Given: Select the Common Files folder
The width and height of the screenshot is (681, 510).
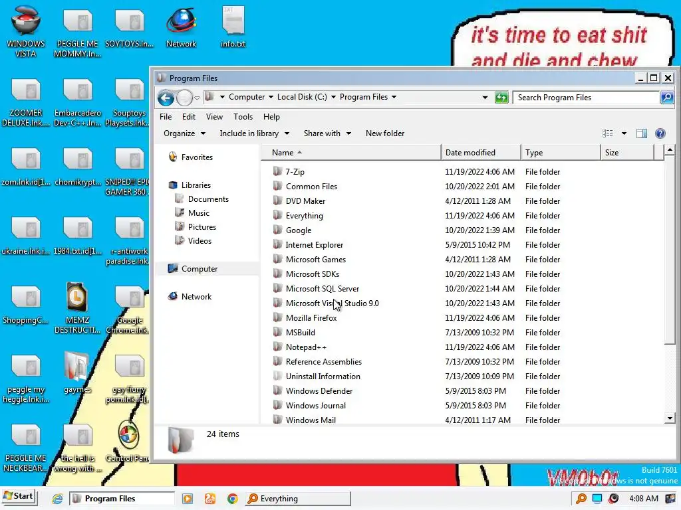Looking at the screenshot, I should point(311,187).
